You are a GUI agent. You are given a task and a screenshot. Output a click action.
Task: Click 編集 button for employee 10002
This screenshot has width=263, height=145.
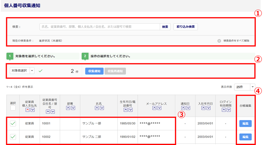245,137
